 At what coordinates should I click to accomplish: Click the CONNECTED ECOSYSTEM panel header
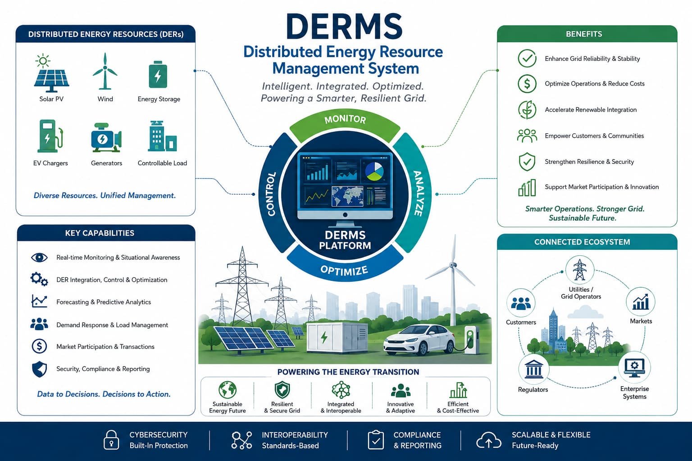(587, 242)
